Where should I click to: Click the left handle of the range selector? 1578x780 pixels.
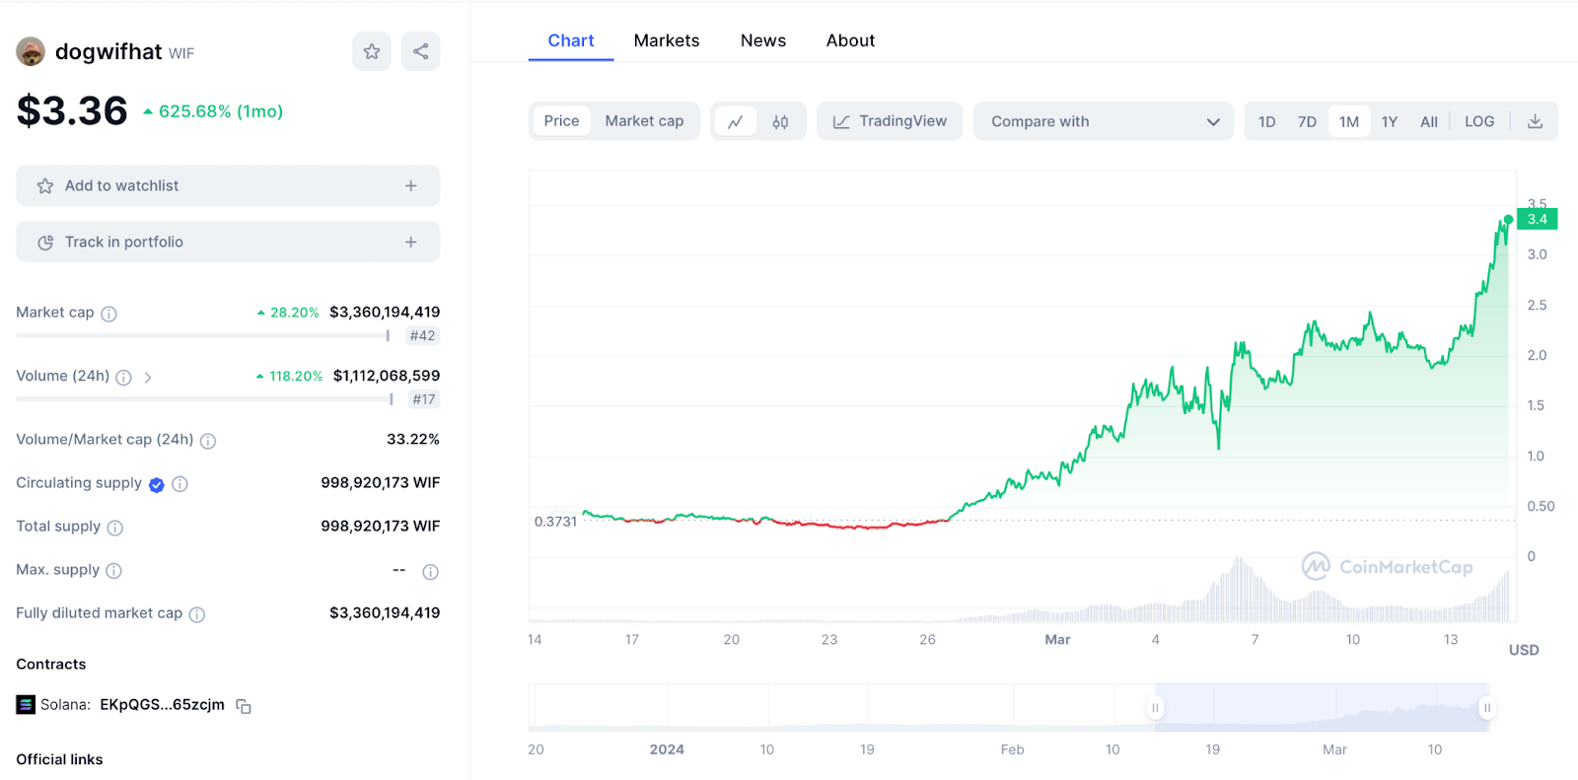click(1155, 708)
